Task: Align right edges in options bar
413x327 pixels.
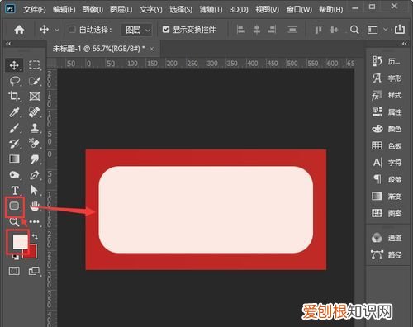Action: [272, 30]
